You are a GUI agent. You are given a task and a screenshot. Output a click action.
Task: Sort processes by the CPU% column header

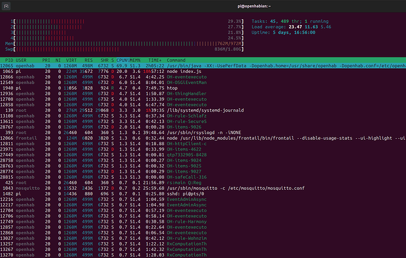(122, 60)
